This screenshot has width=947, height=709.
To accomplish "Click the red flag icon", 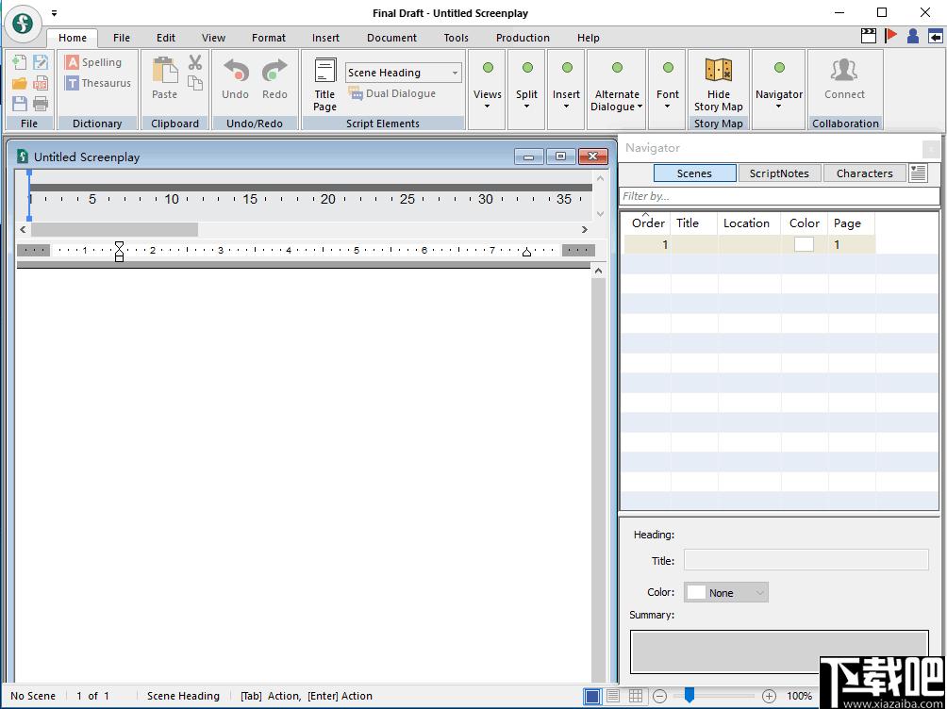I will (x=890, y=36).
